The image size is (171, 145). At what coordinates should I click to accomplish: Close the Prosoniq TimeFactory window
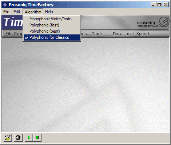(166, 5)
